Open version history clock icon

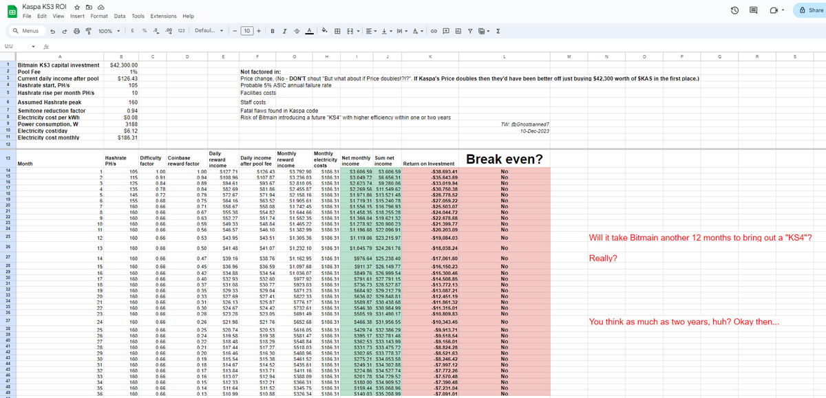point(734,10)
